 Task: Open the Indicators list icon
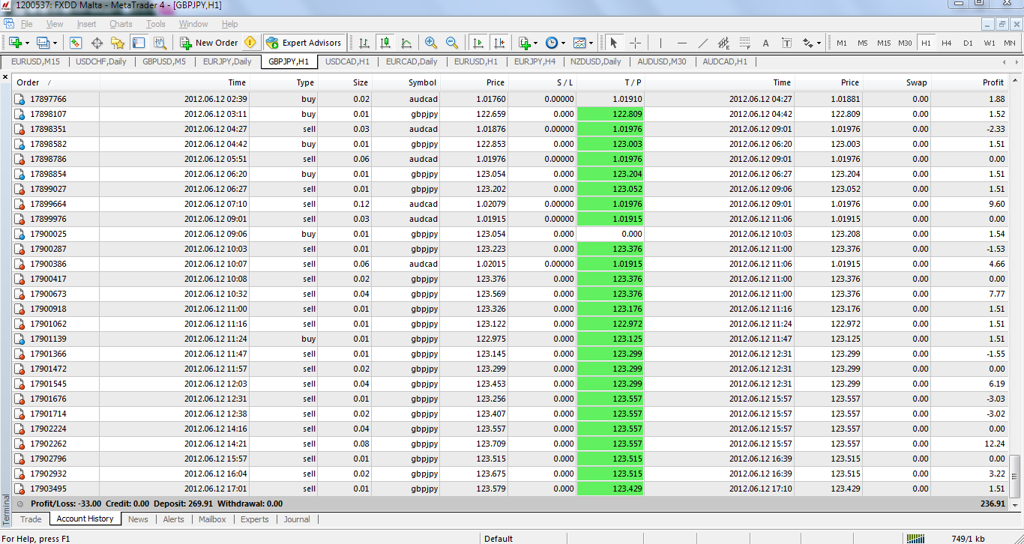pos(523,43)
